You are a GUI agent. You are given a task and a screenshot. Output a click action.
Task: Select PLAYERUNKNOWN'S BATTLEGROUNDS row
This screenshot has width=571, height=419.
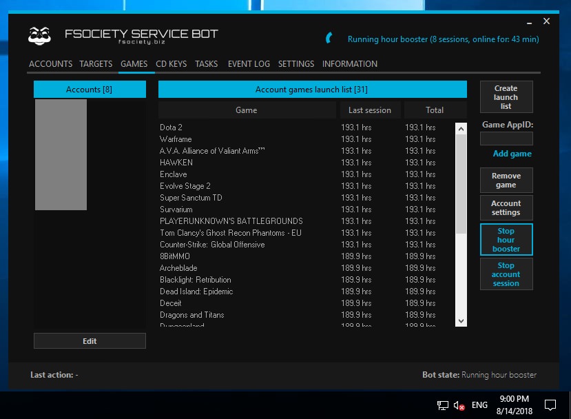306,221
